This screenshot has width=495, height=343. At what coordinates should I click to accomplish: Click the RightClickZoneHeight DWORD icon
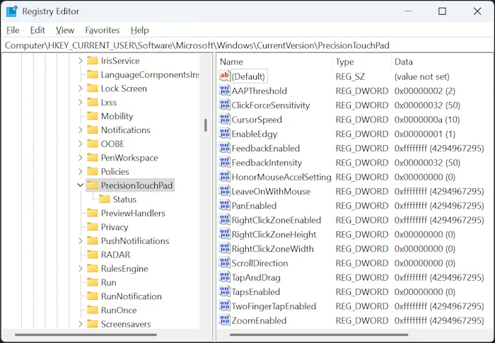[224, 234]
